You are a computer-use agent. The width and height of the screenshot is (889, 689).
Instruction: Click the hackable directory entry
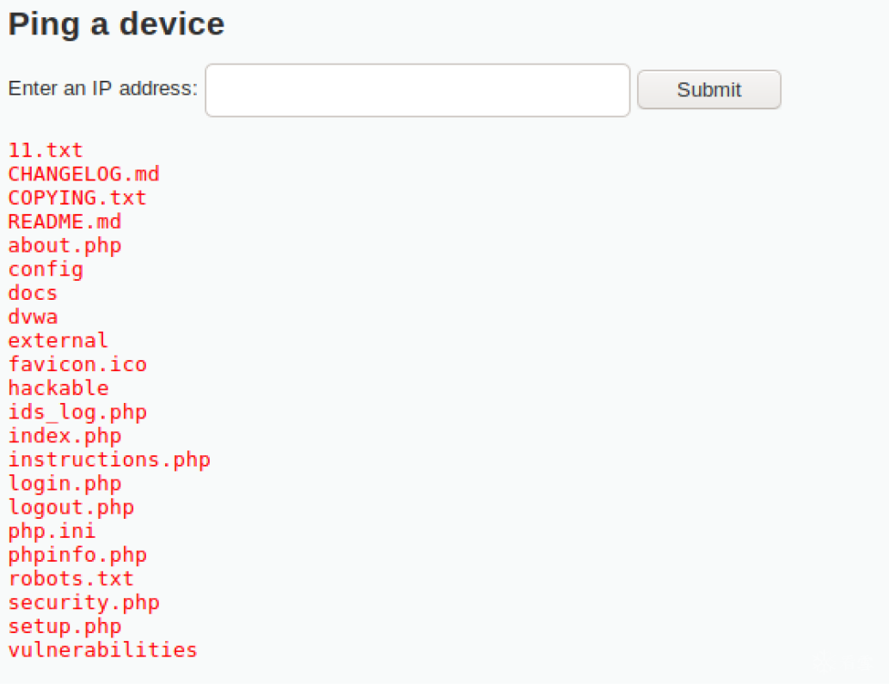tap(58, 388)
